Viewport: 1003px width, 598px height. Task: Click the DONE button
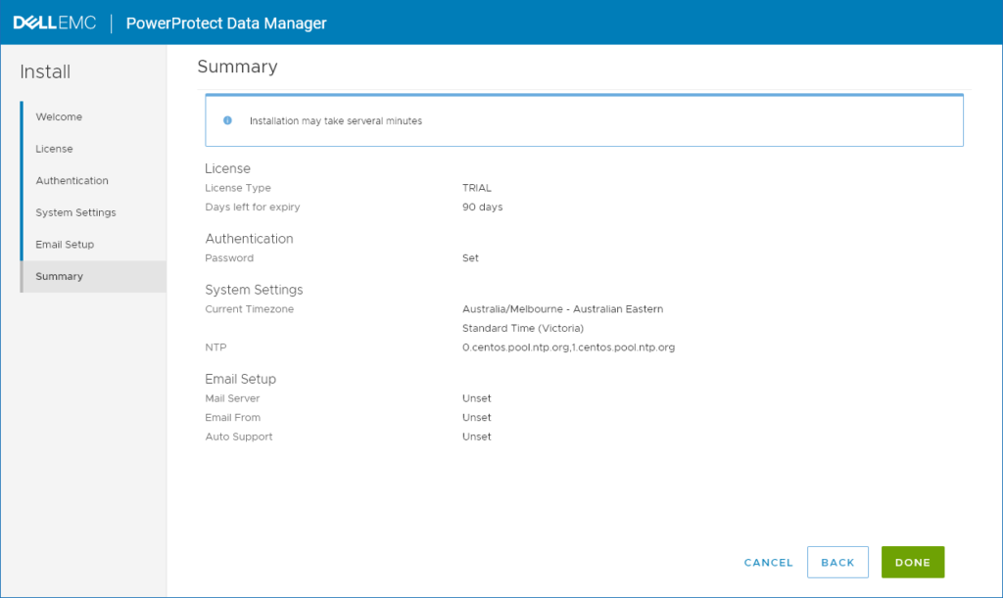(x=912, y=562)
